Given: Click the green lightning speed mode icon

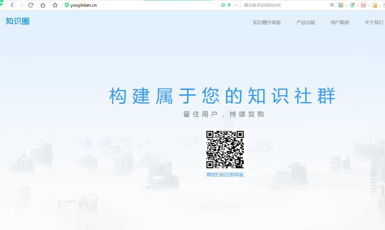Looking at the screenshot, I should click(x=229, y=5).
